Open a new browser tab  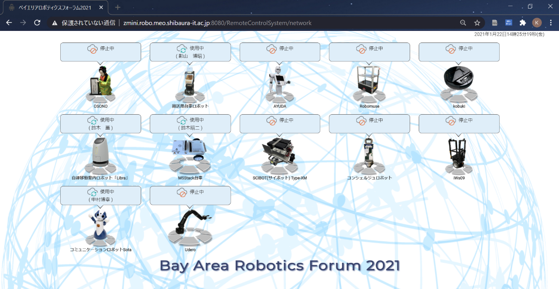(x=117, y=7)
